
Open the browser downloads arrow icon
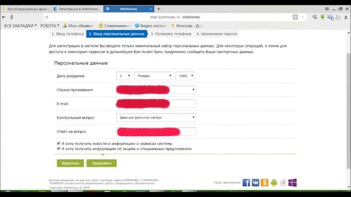pyautogui.click(x=346, y=17)
